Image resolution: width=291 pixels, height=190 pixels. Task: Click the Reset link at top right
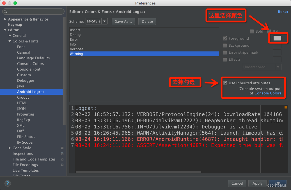point(283,12)
